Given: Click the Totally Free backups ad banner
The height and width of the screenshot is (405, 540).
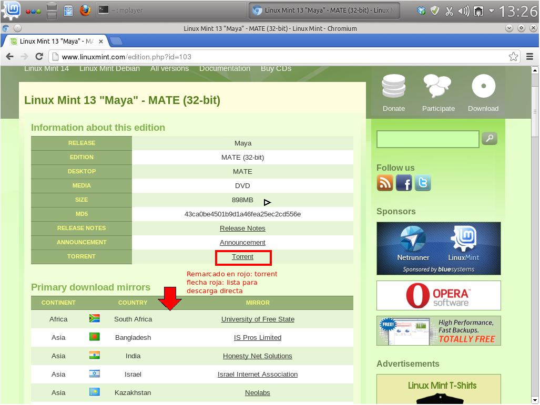Looking at the screenshot, I should tap(439, 331).
